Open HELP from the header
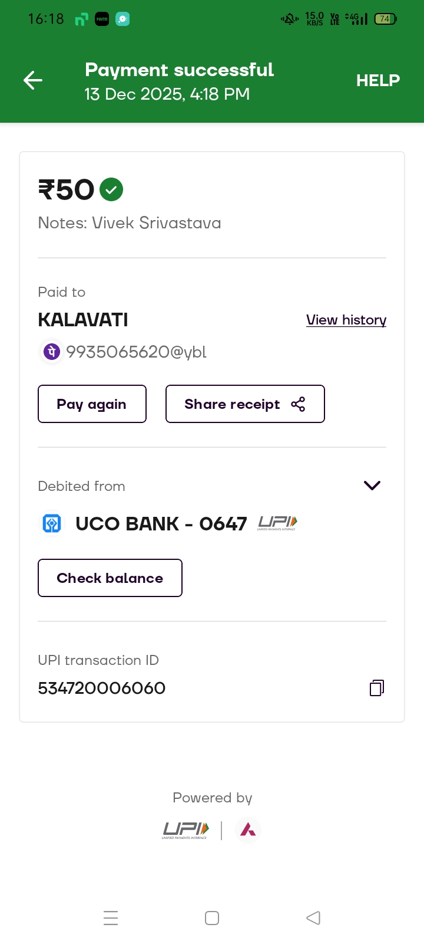 point(377,80)
